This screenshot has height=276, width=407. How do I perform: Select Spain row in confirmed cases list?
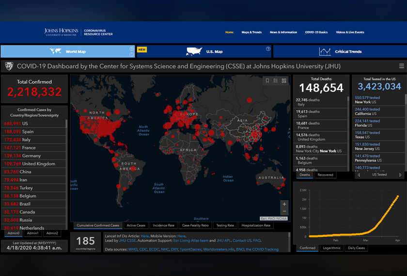[33, 132]
